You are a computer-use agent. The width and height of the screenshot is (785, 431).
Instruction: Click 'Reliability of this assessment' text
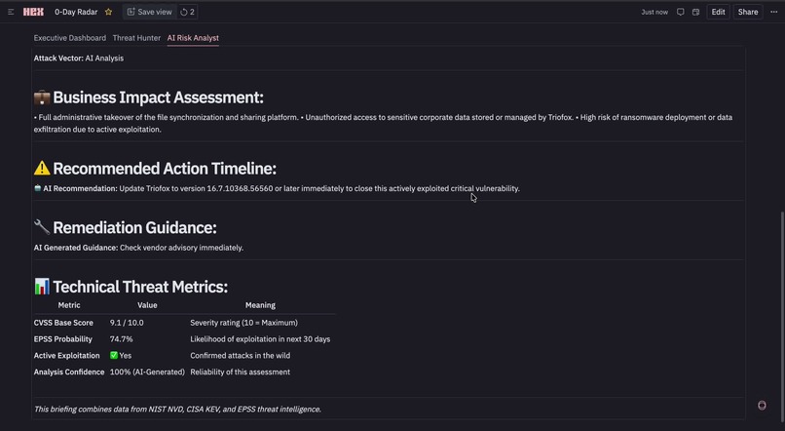click(x=240, y=372)
